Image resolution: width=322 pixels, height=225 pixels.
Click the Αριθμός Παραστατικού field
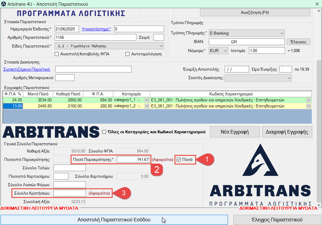click(96, 37)
